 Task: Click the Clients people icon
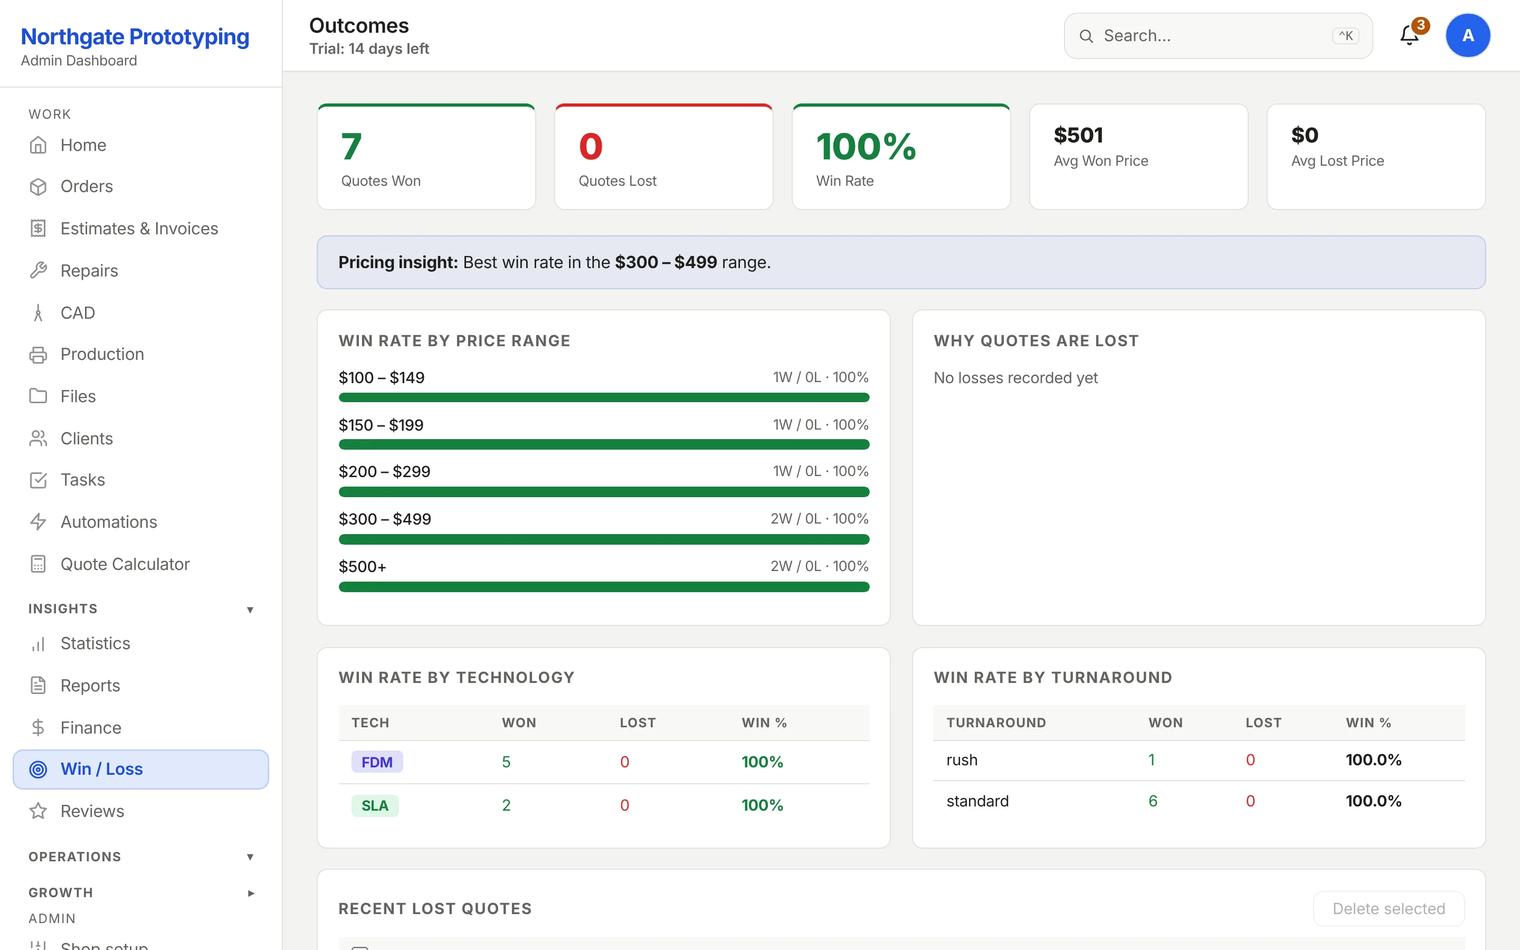click(x=39, y=439)
